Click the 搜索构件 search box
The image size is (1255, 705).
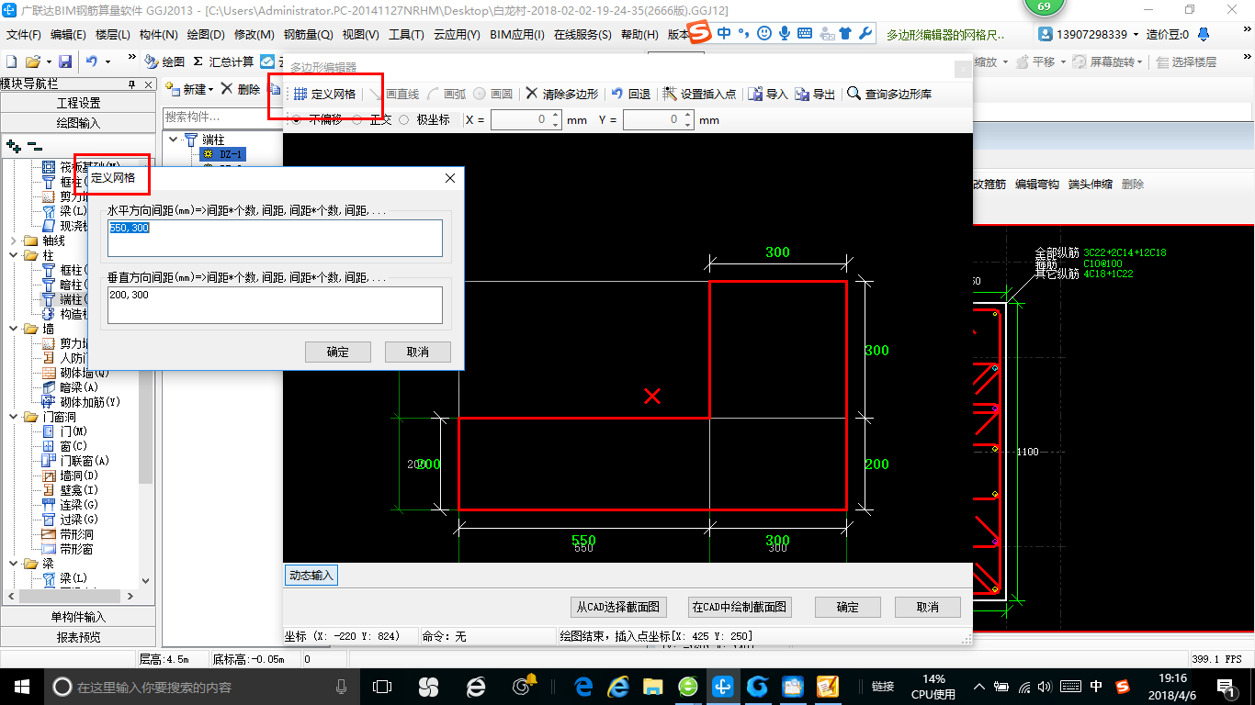point(221,117)
